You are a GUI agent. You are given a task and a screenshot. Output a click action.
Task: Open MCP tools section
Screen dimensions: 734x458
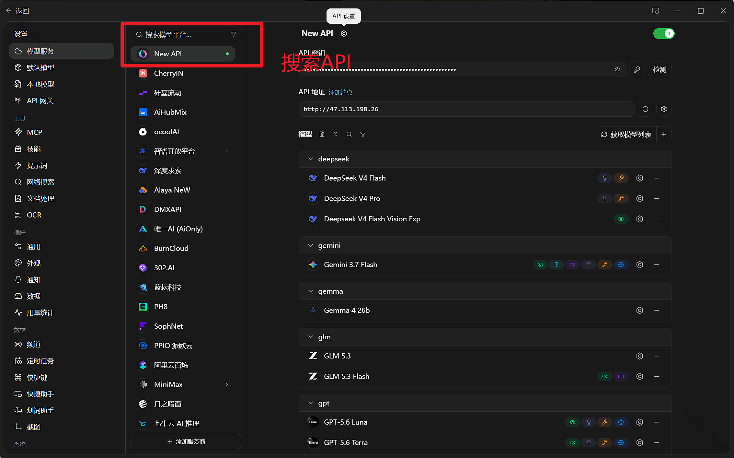click(x=62, y=132)
